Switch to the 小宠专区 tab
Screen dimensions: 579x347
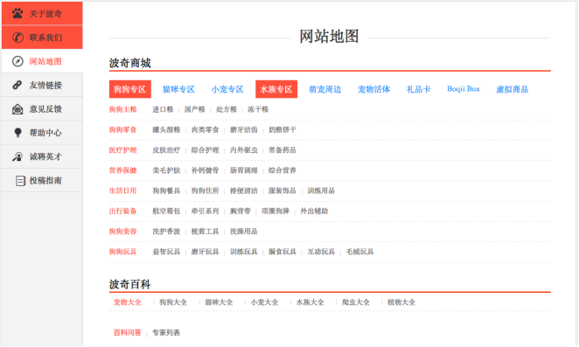[227, 89]
